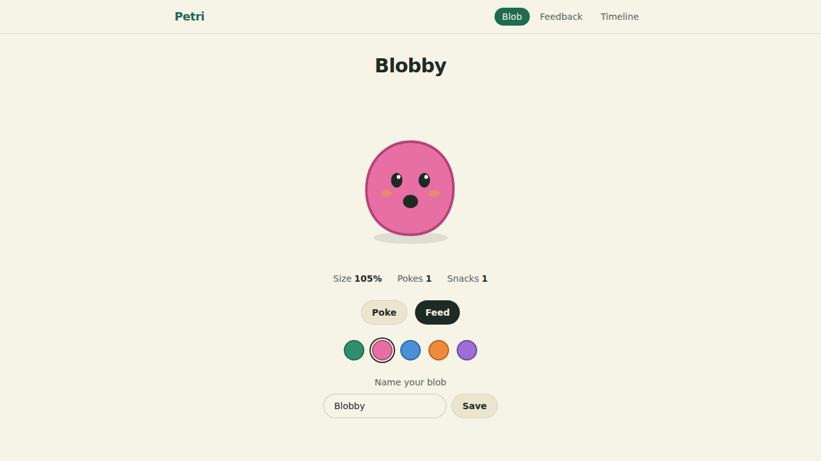Poke the blob's left eye
This screenshot has width=821, height=461.
pyautogui.click(x=397, y=180)
